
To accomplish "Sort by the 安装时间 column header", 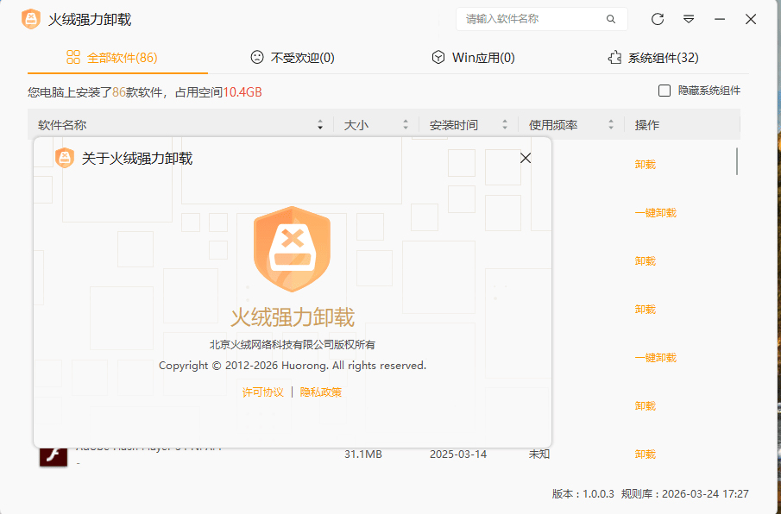I will 454,125.
